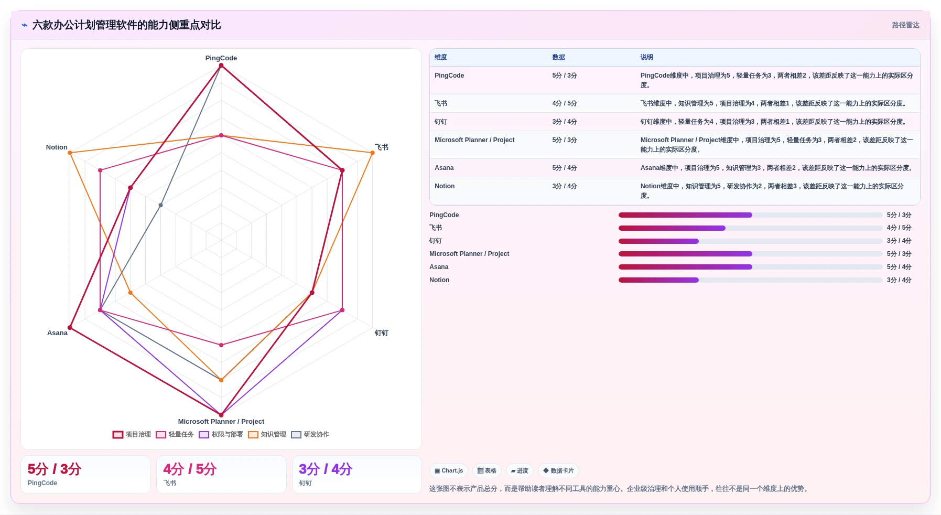Click the PingCode progress bar
The height and width of the screenshot is (515, 941).
[x=750, y=215]
